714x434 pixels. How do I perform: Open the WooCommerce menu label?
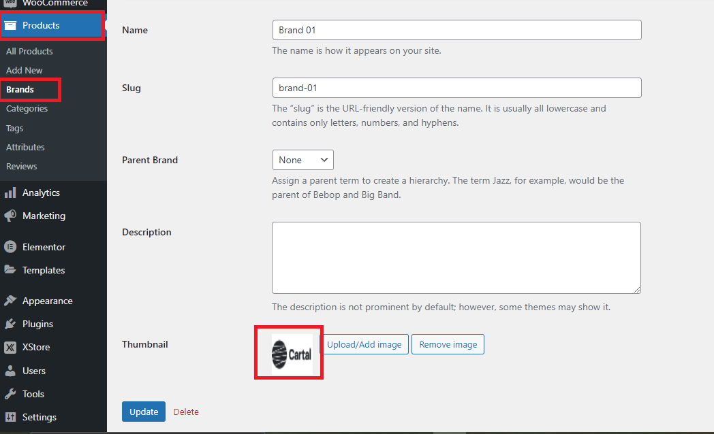point(55,3)
